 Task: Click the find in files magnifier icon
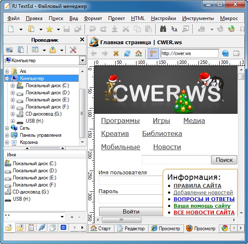coord(186,29)
